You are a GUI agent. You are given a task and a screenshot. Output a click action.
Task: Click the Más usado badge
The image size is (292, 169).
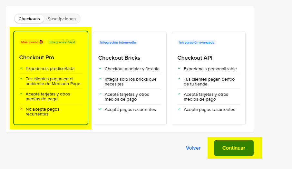coord(30,42)
